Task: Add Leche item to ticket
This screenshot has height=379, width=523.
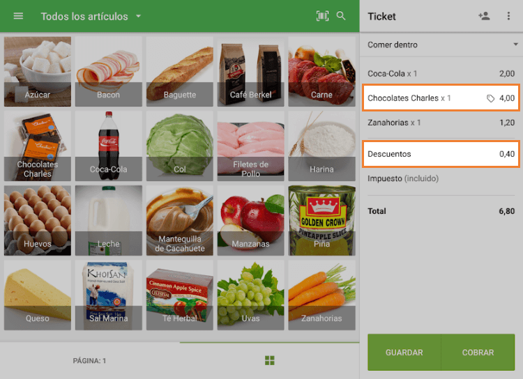Action: (108, 221)
